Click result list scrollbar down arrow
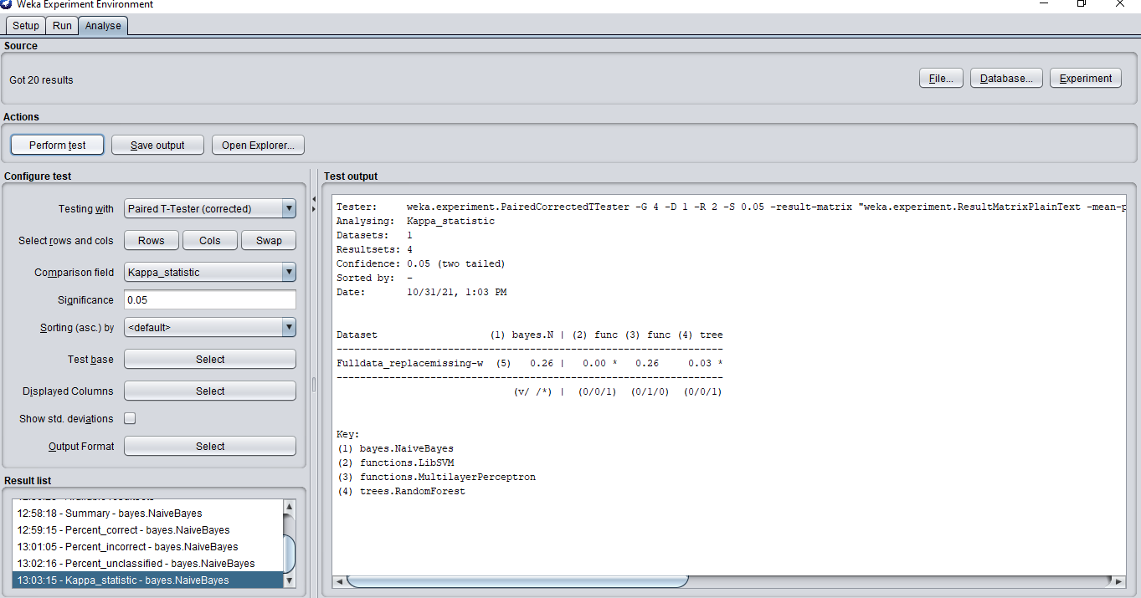1141x598 pixels. pos(290,580)
